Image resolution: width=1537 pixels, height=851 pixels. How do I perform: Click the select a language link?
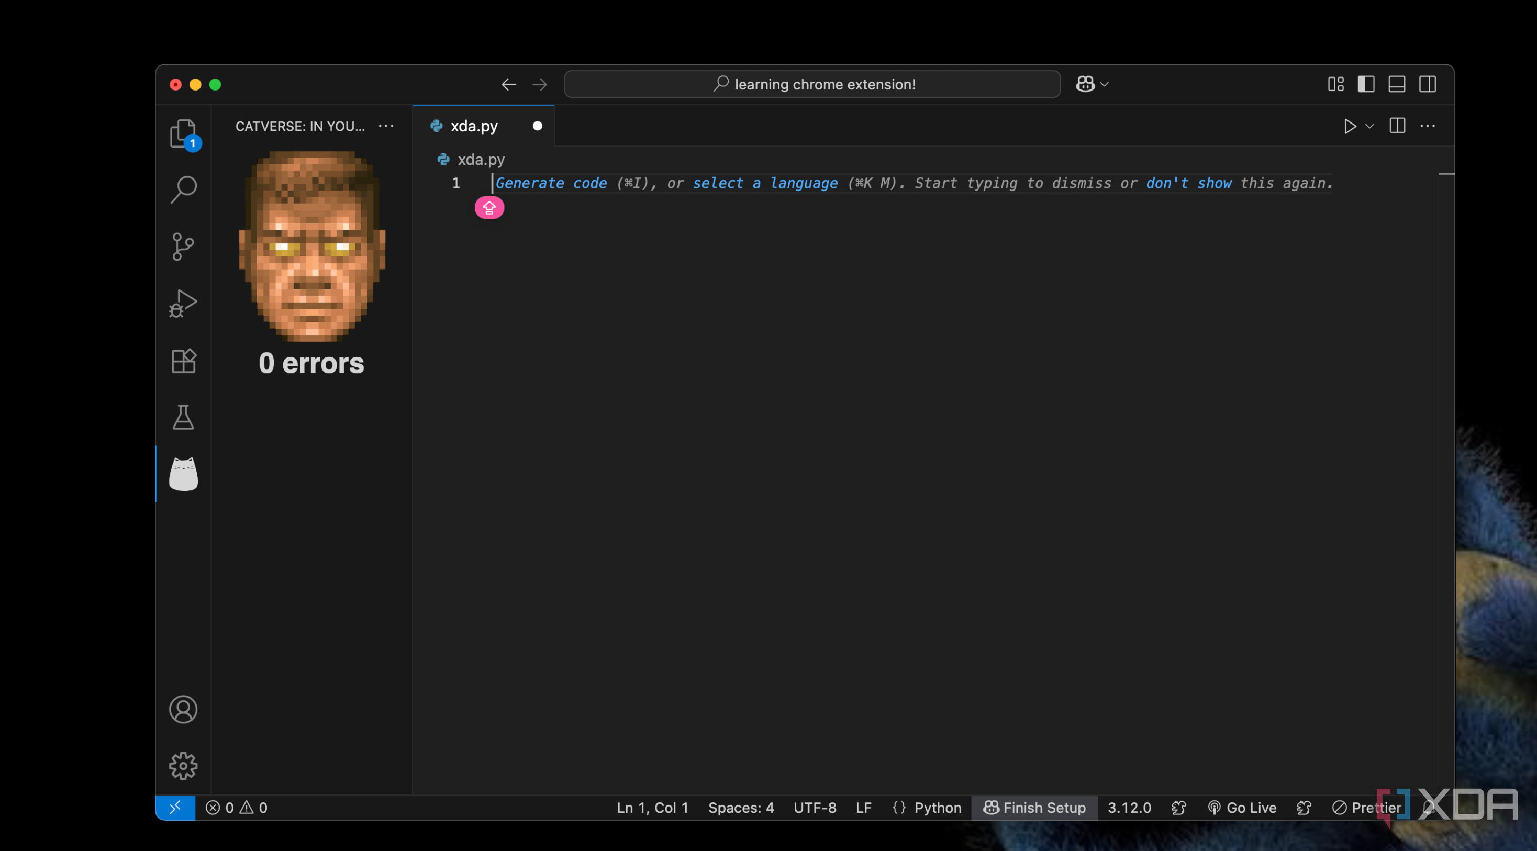(x=765, y=183)
